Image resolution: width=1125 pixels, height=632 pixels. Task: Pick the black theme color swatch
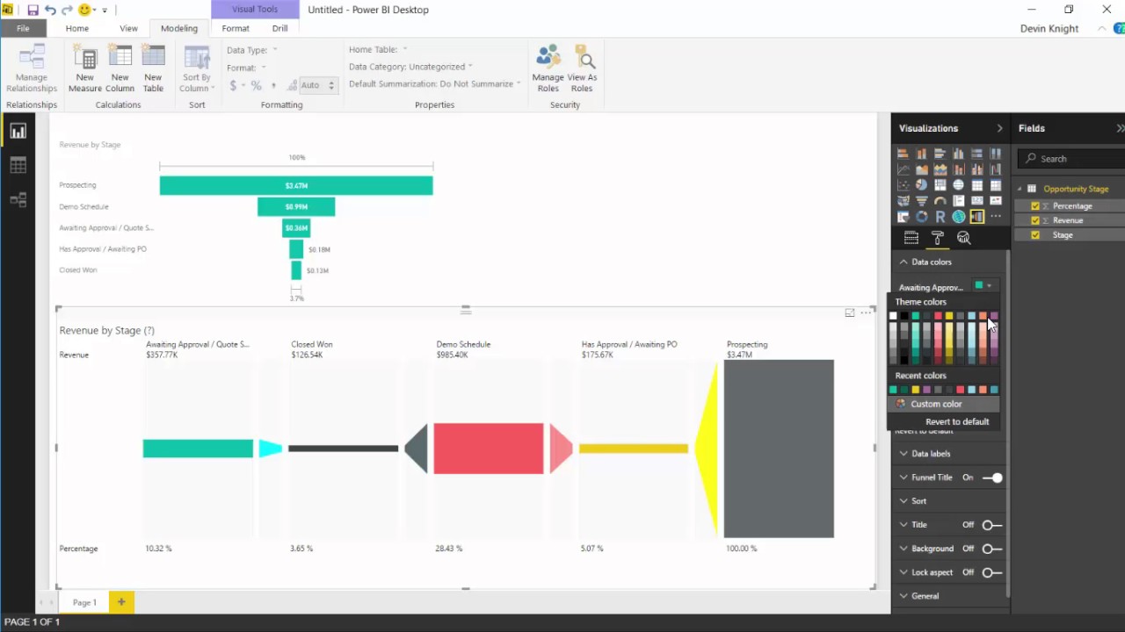click(904, 316)
